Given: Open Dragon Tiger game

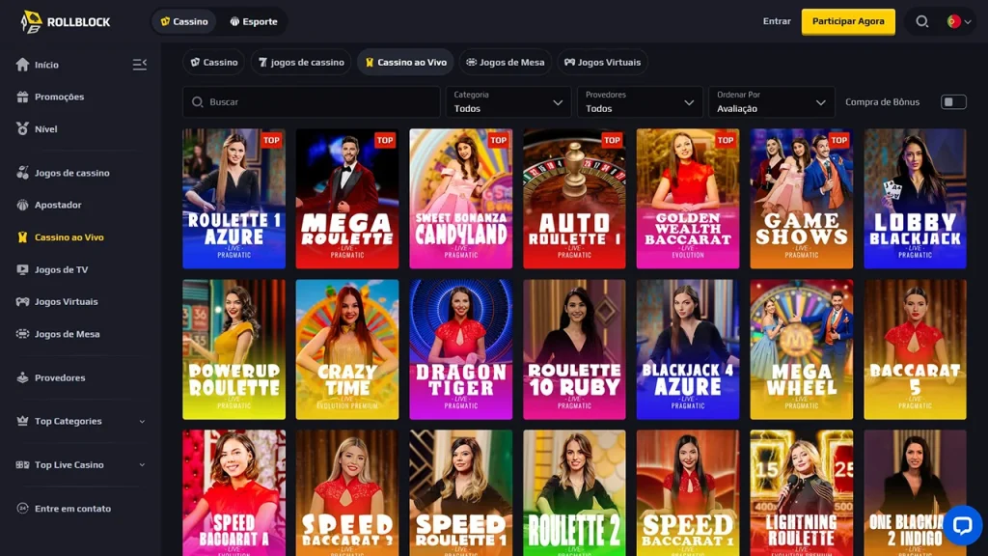Looking at the screenshot, I should (460, 349).
